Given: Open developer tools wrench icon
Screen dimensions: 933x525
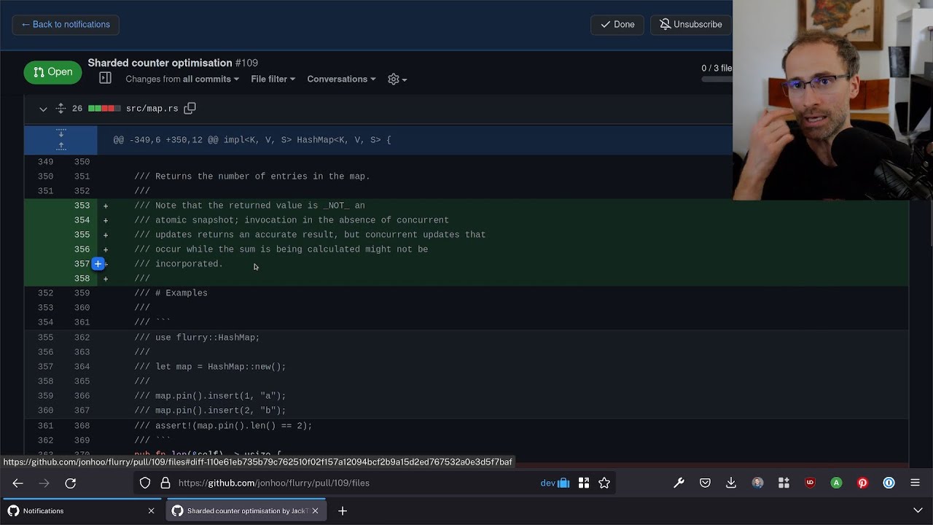Looking at the screenshot, I should (x=679, y=483).
